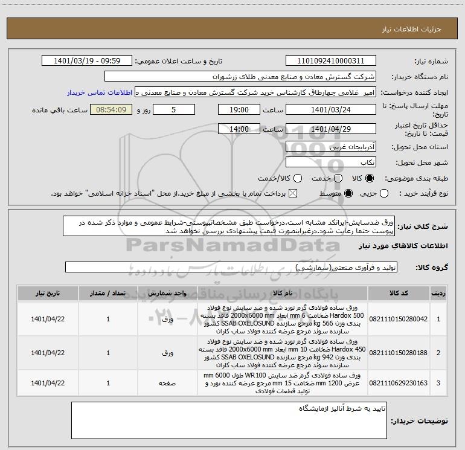Click the شماره نیاز number field
This screenshot has height=450, width=465.
point(331,61)
